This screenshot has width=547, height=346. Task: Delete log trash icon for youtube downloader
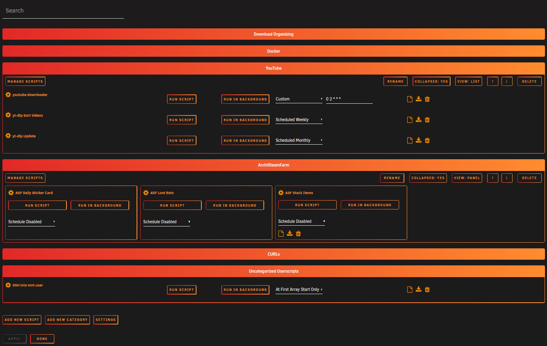click(x=427, y=99)
